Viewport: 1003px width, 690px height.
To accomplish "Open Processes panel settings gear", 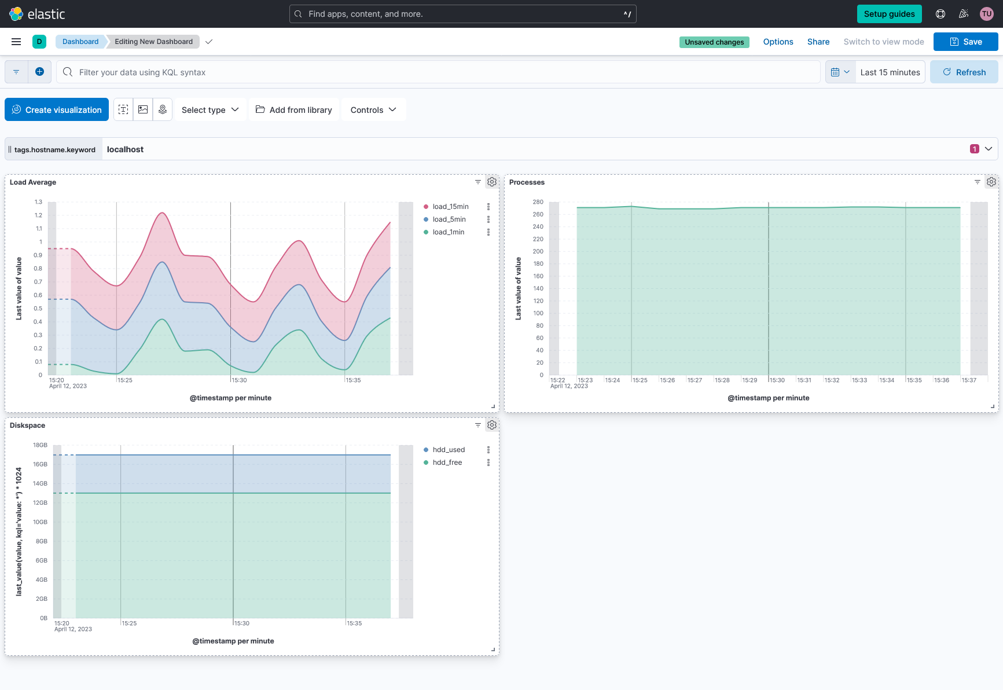I will tap(991, 182).
